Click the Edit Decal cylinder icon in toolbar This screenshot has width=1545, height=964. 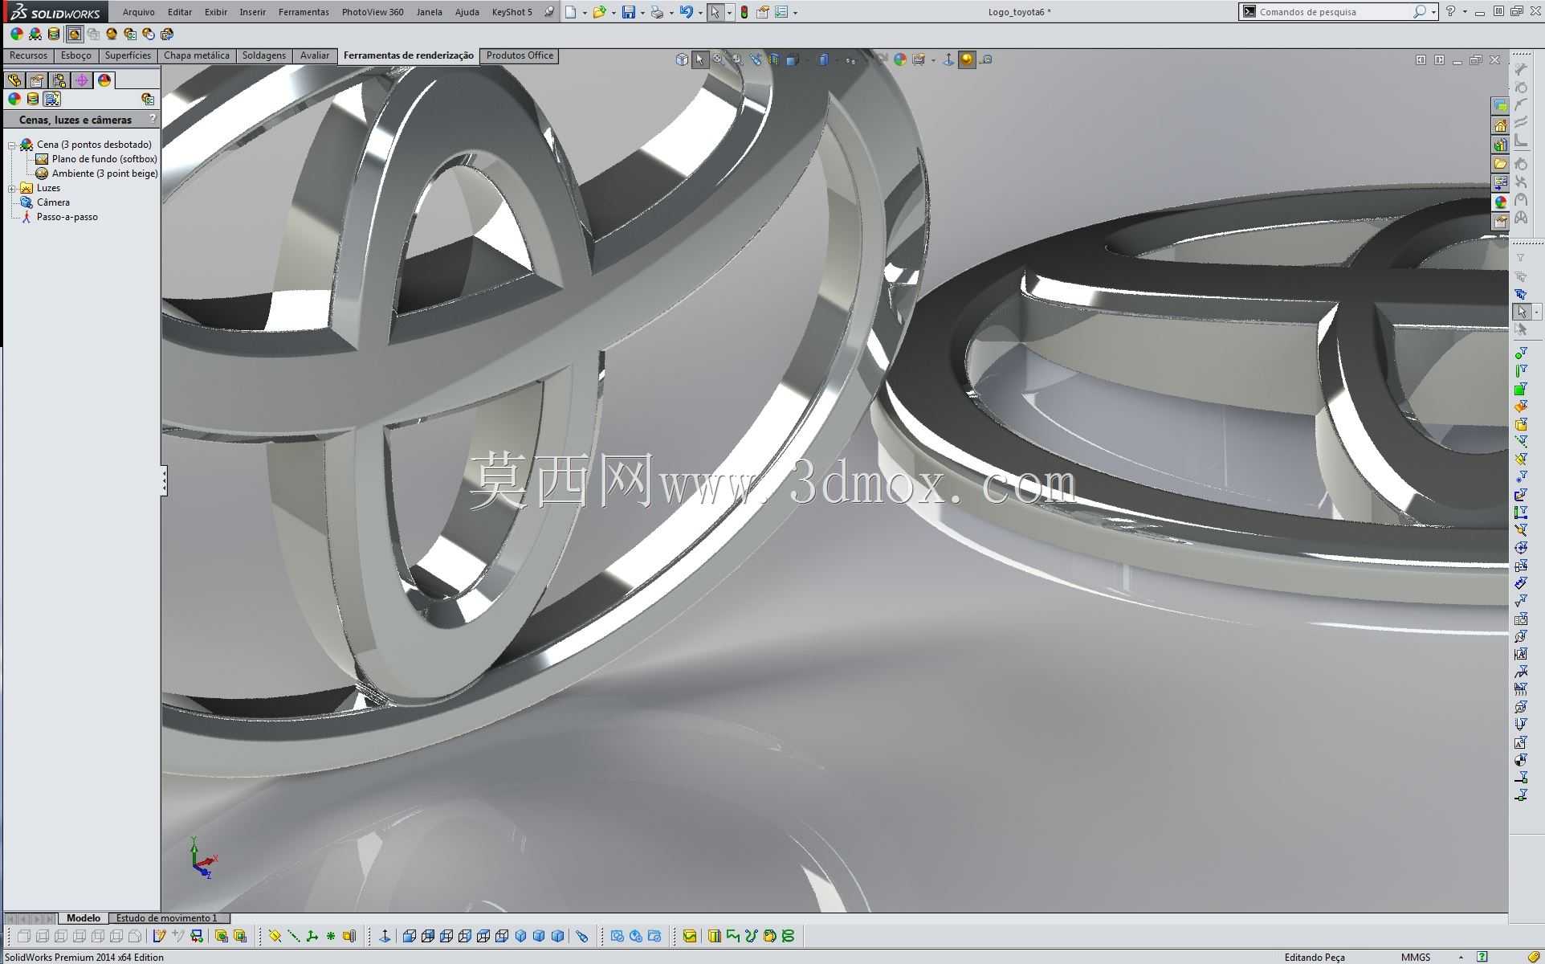pyautogui.click(x=54, y=34)
